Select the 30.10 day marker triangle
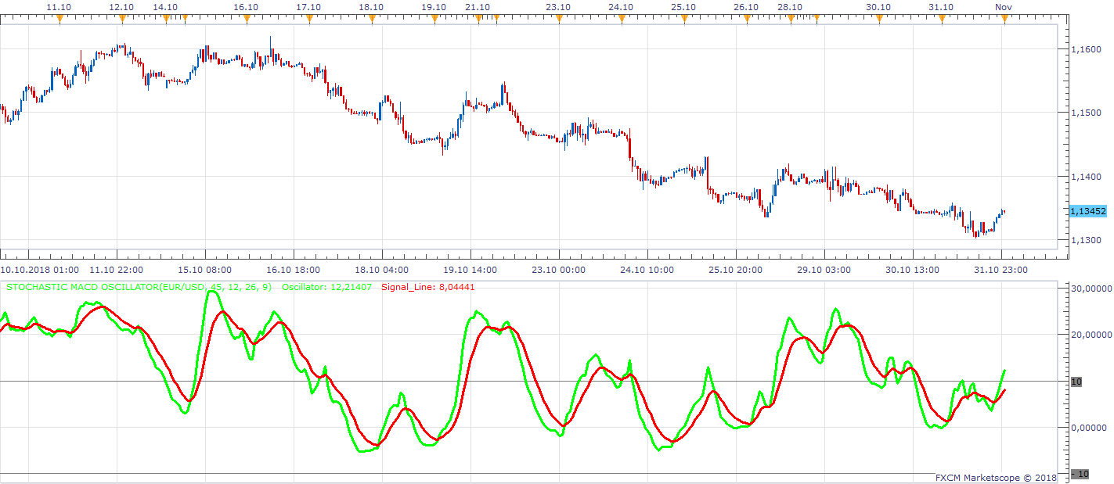This screenshot has height=484, width=1114. click(878, 19)
